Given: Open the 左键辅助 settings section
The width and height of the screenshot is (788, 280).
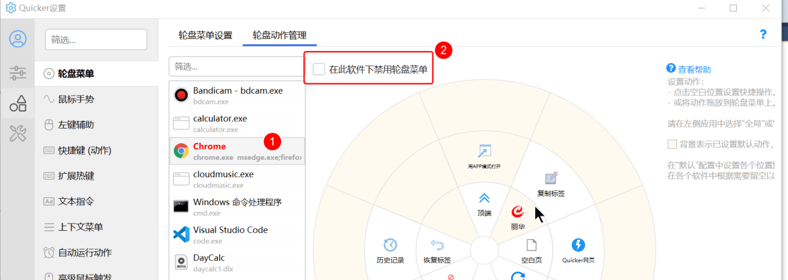Looking at the screenshot, I should coord(97,125).
